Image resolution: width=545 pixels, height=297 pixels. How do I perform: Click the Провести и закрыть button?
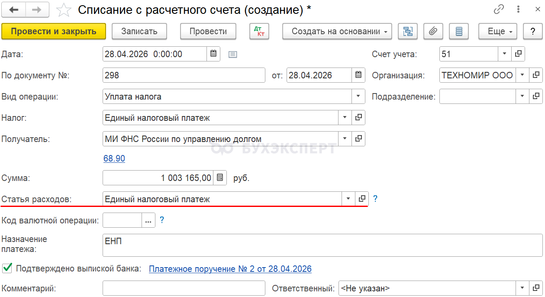[x=54, y=32]
